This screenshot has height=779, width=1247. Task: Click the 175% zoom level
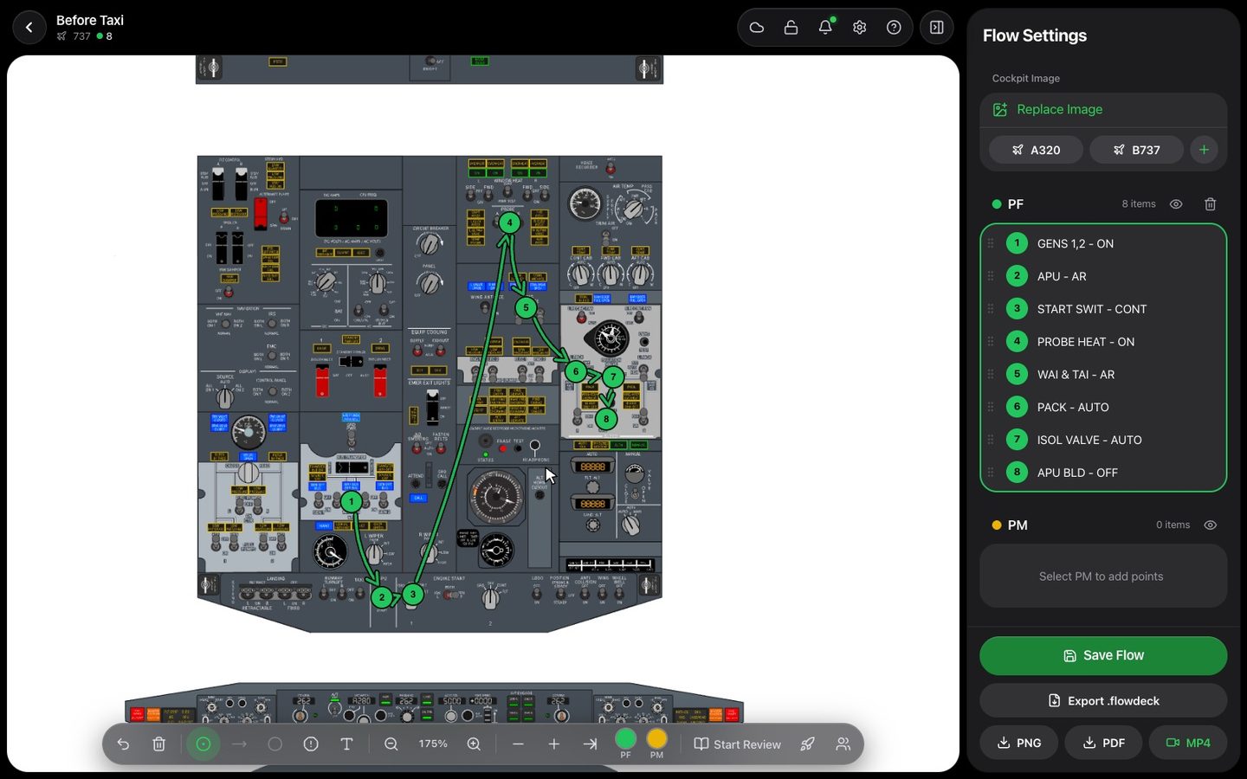(433, 744)
